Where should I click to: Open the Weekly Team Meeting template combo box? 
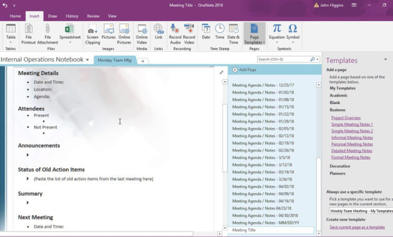361,211
